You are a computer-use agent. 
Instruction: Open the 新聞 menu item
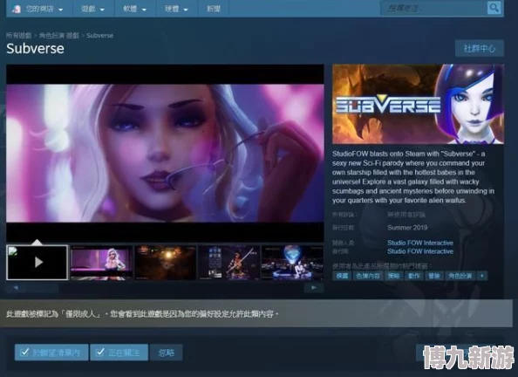213,9
